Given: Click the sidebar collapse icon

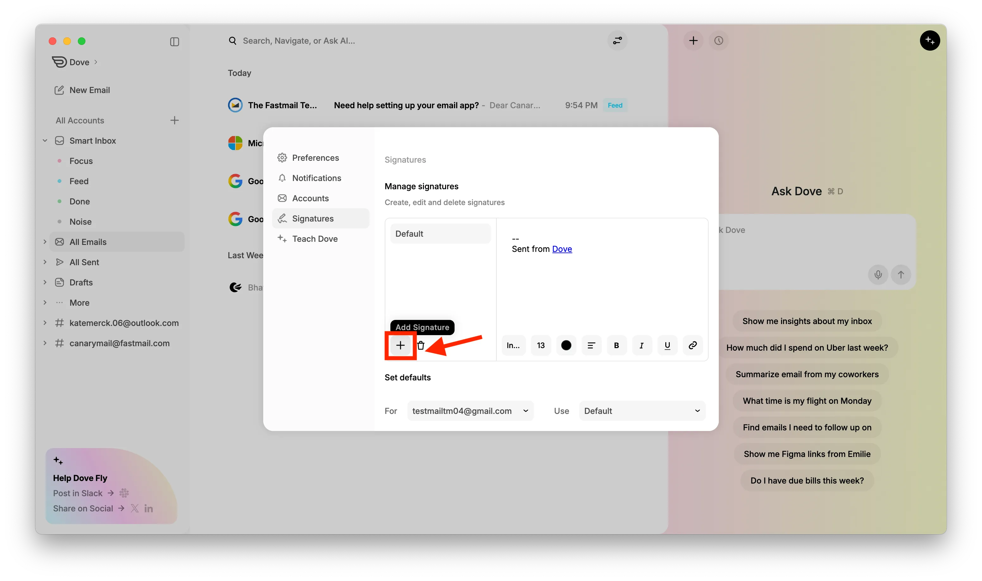Looking at the screenshot, I should point(175,41).
